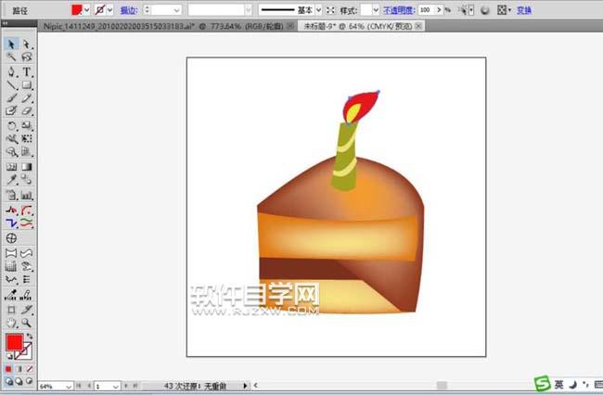The image size is (603, 395).
Task: Open the 变换 transform link
Action: [524, 10]
